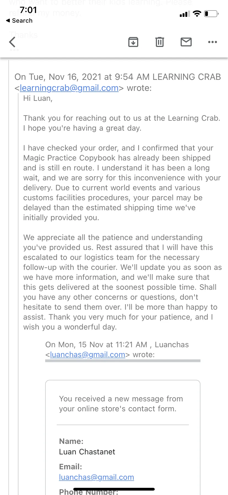This screenshot has width=228, height=495.
Task: Tap the 'On Tue, Nov 16, 2021' header
Action: (118, 82)
